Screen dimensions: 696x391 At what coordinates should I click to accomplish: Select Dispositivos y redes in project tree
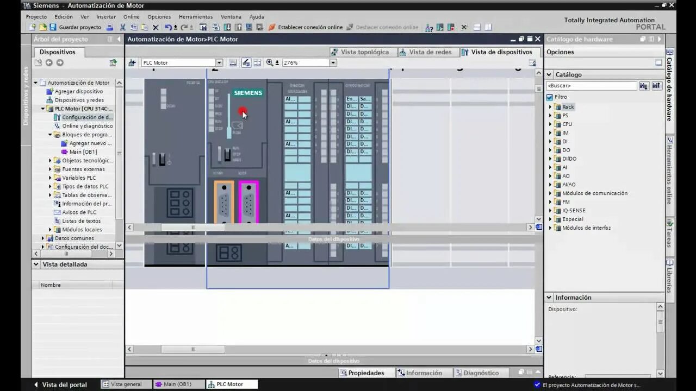pos(79,100)
